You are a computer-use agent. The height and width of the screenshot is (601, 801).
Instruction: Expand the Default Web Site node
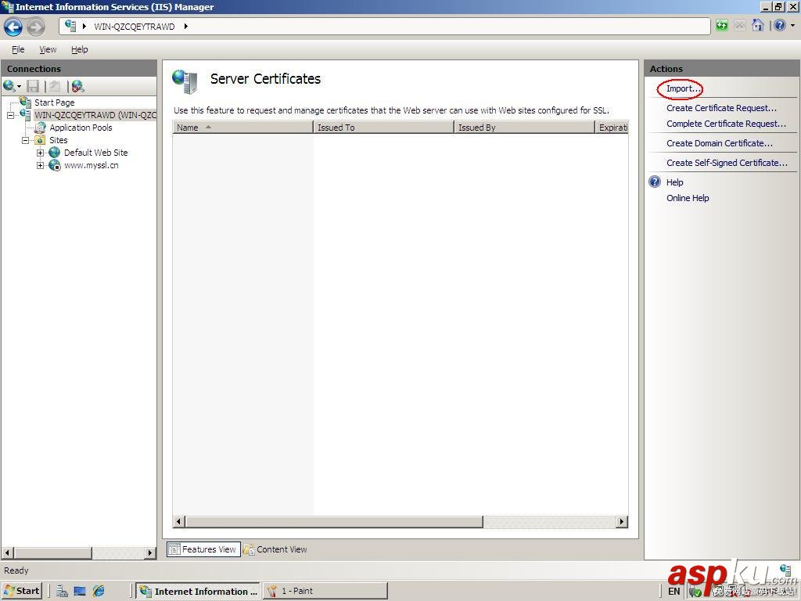pos(40,153)
